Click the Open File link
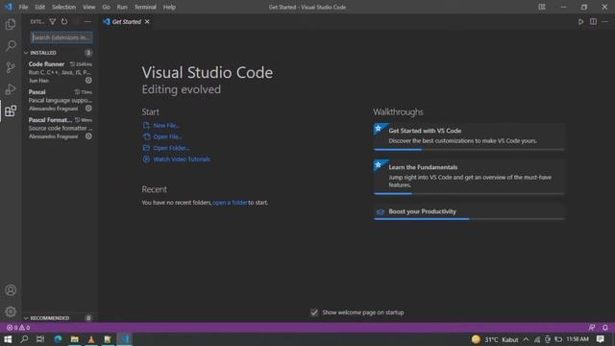The image size is (615, 346). pyautogui.click(x=167, y=136)
